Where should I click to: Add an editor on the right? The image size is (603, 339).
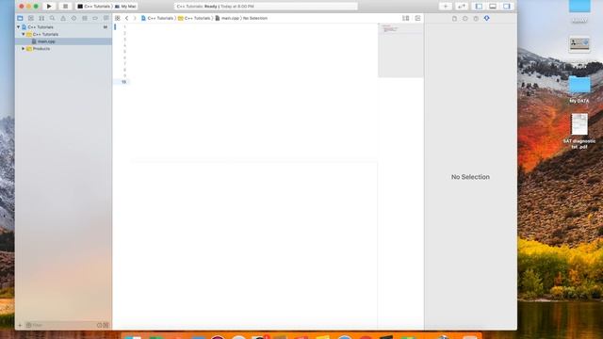(x=417, y=18)
